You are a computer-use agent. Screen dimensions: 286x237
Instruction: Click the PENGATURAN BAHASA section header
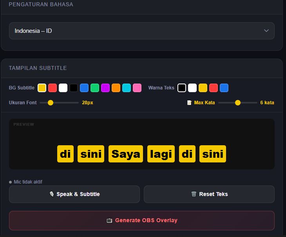[41, 4]
